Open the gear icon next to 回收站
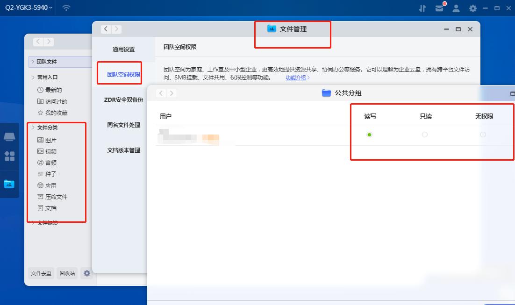The image size is (515, 305). [86, 273]
